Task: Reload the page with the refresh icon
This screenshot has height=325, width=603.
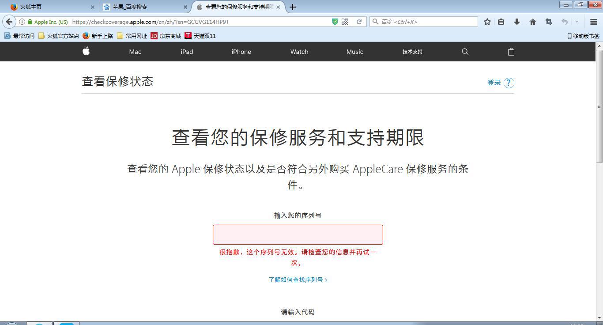Action: pos(359,21)
